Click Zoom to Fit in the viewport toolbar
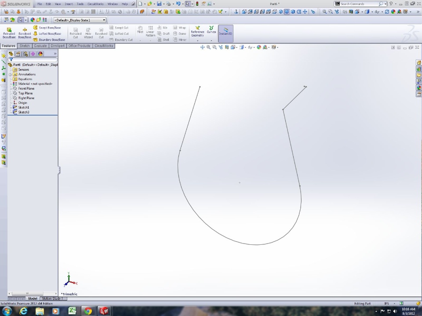422x316 pixels. pos(208,47)
